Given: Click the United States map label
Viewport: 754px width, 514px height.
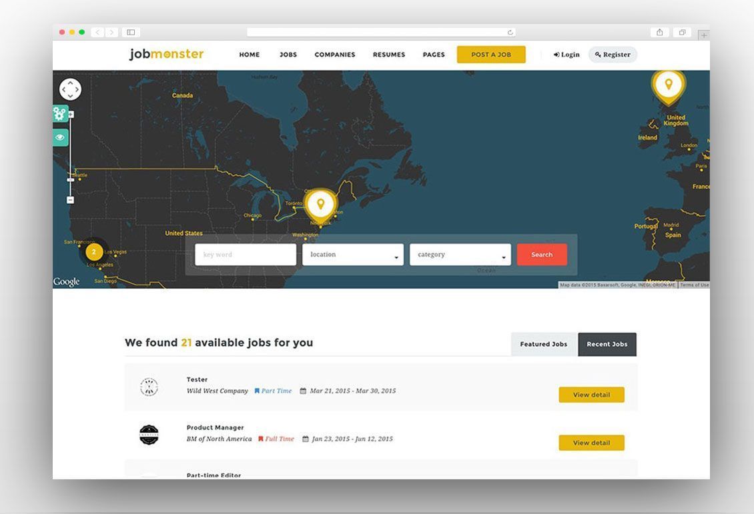Looking at the screenshot, I should click(x=183, y=233).
